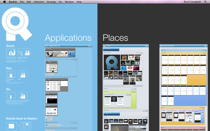Select the rainbow photo in Pictures
Image resolution: width=210 pixels, height=131 pixels.
[119, 128]
